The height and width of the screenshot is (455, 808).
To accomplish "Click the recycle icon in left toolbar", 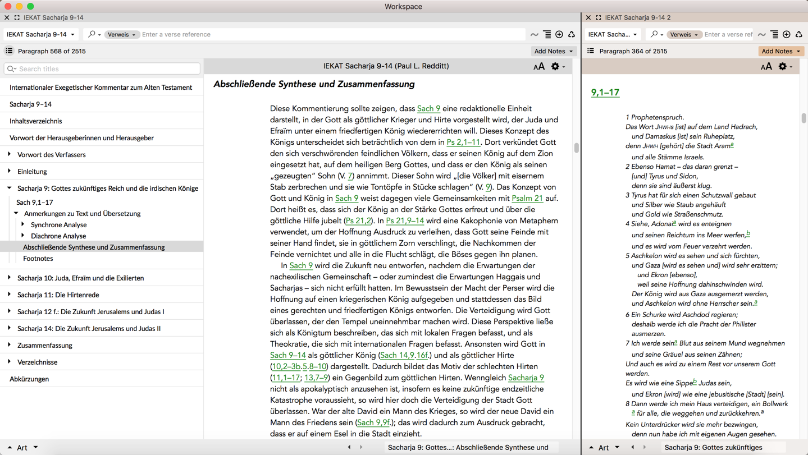I will click(x=572, y=35).
